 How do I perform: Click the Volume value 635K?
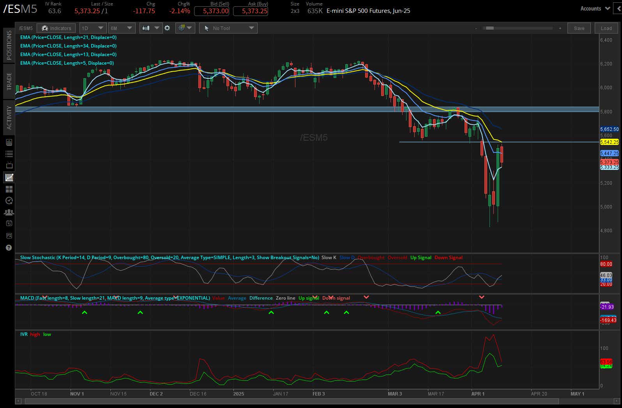[315, 11]
